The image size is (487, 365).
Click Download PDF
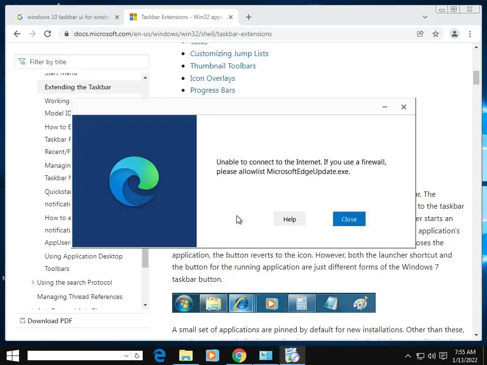(46, 321)
